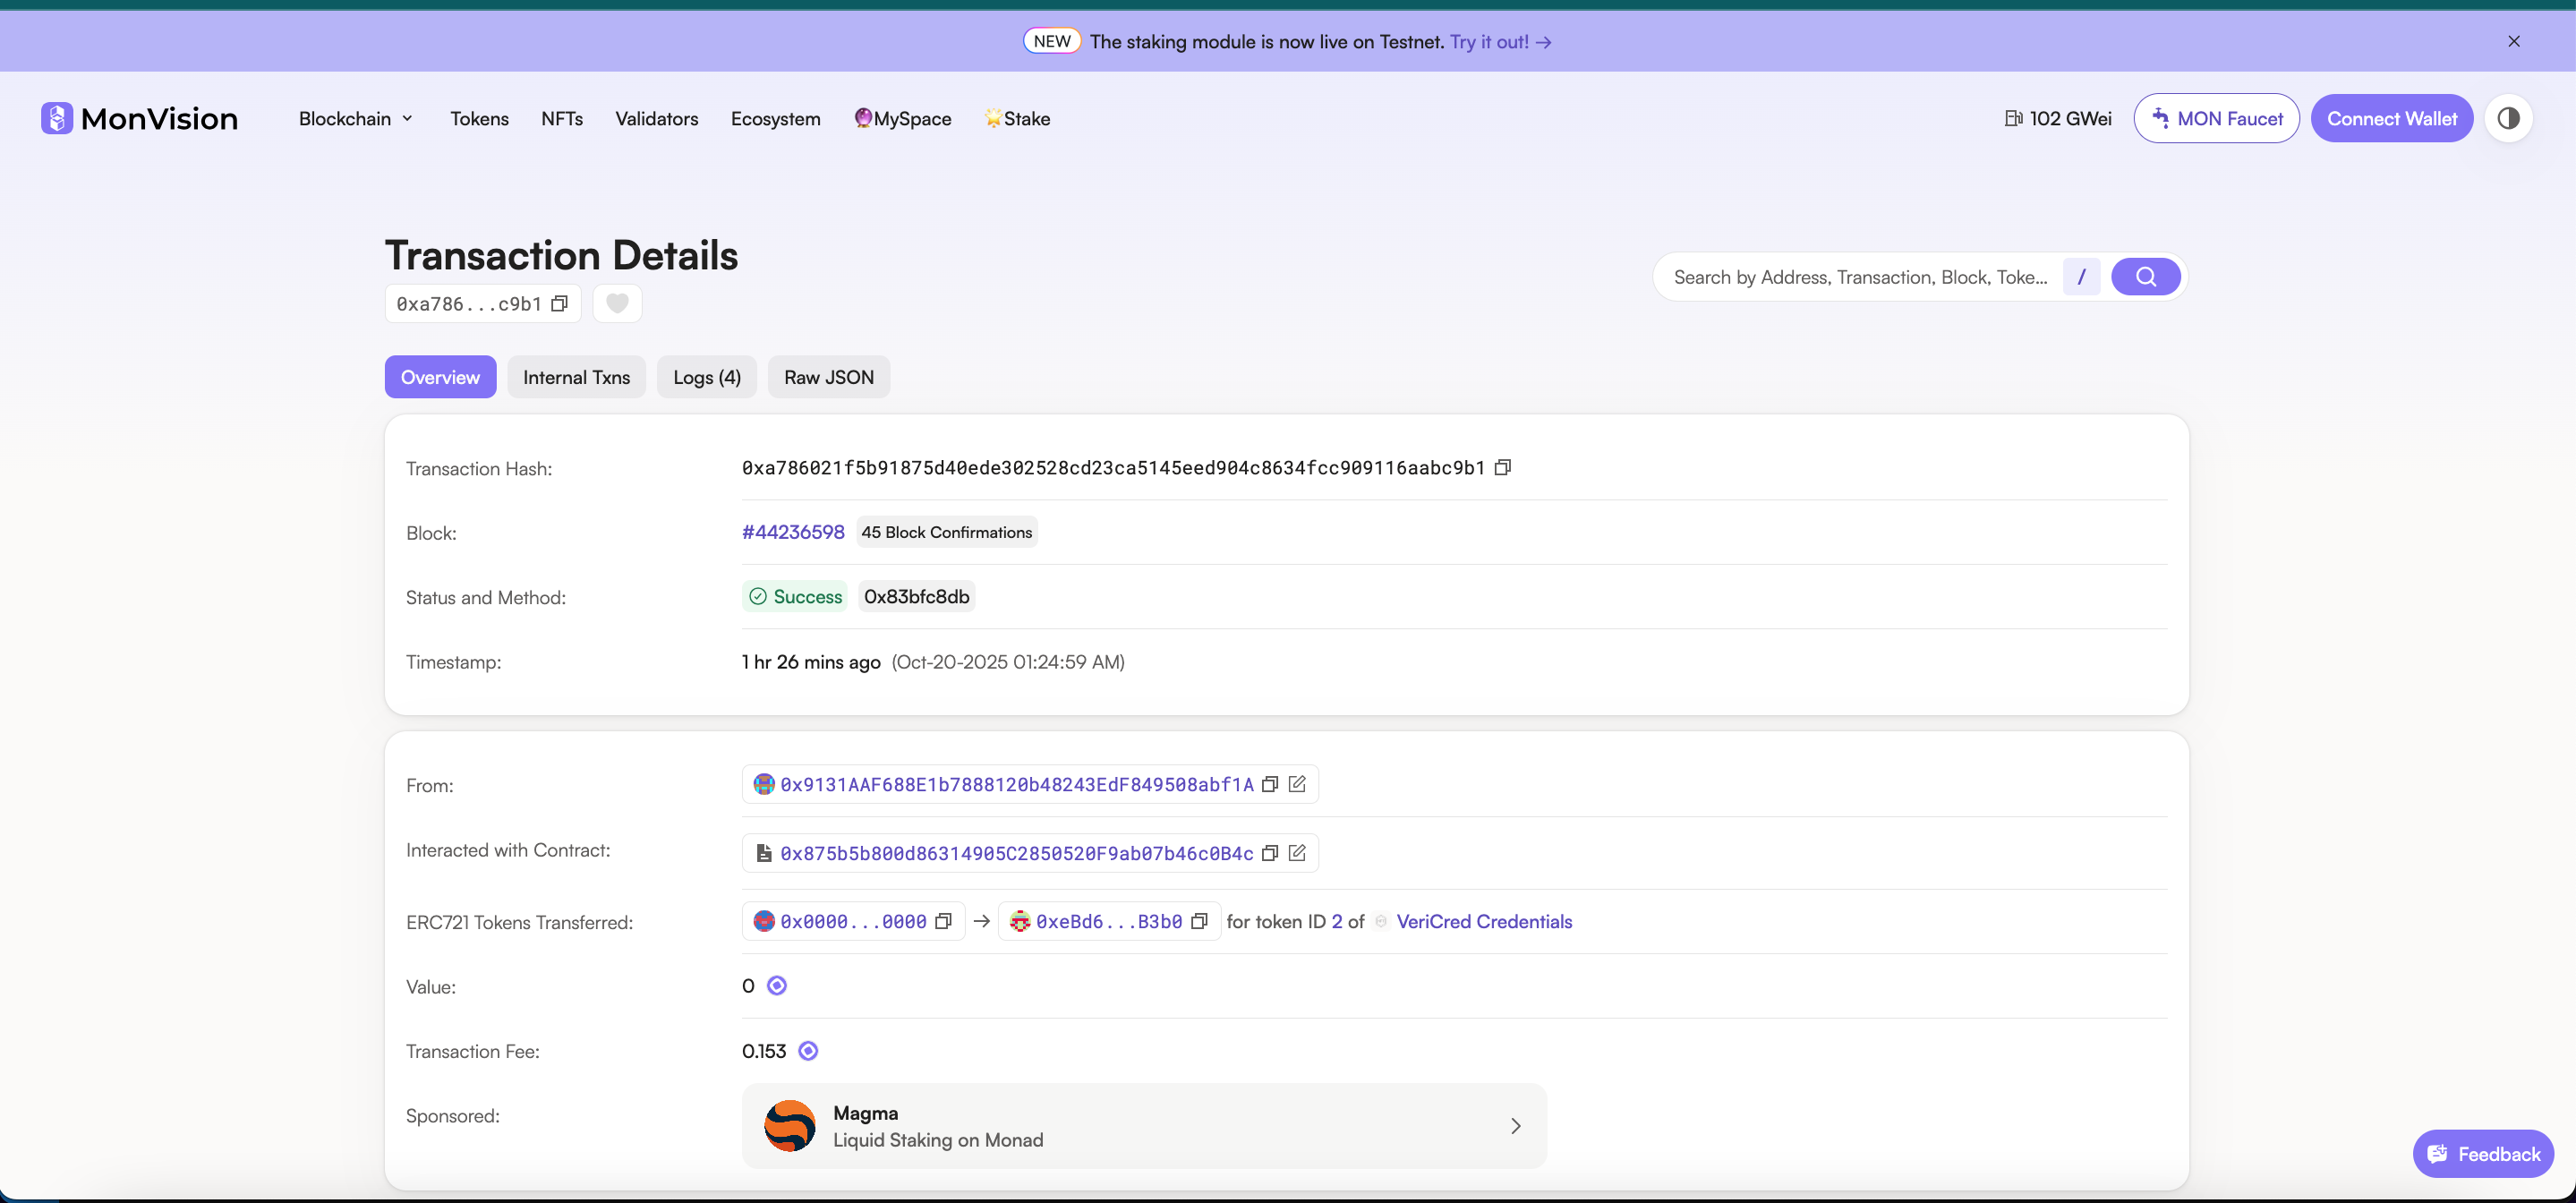This screenshot has height=1203, width=2576.
Task: Copy the interacted contract address
Action: click(x=1270, y=853)
